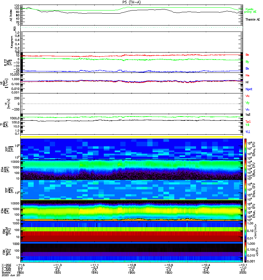263x280 pixels.
Task: Click the blue "Bx" legend label
Action: click(247, 68)
